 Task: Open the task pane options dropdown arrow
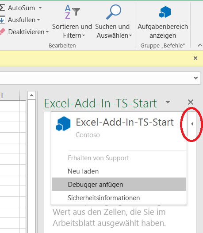168,102
